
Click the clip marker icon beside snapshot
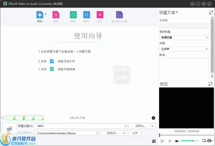(204, 141)
